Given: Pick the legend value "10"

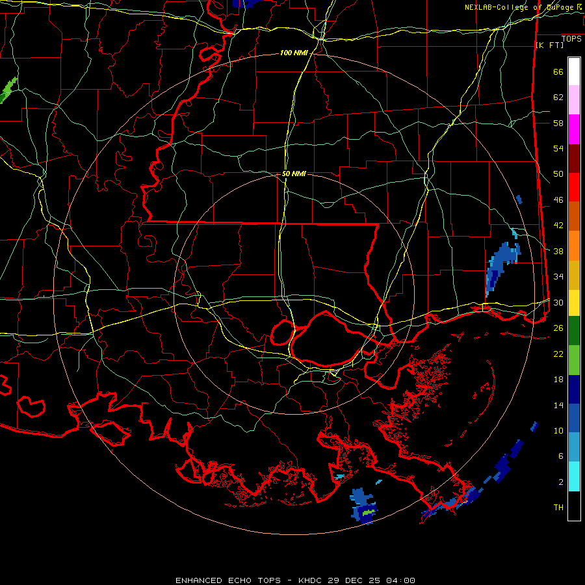Looking at the screenshot, I should tap(558, 430).
